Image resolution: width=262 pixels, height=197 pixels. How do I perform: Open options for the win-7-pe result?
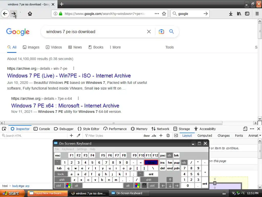tap(74, 68)
